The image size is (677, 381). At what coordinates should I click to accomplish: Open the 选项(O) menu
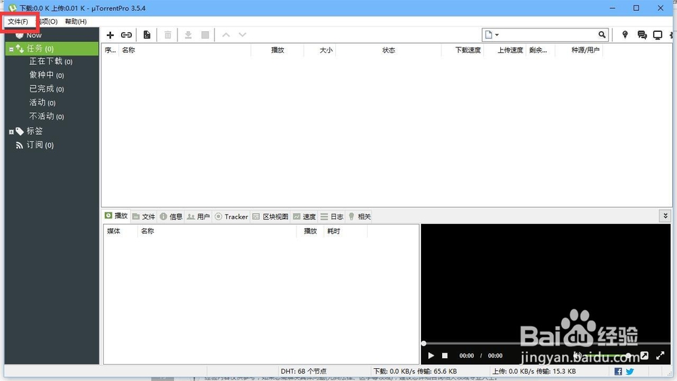[47, 22]
